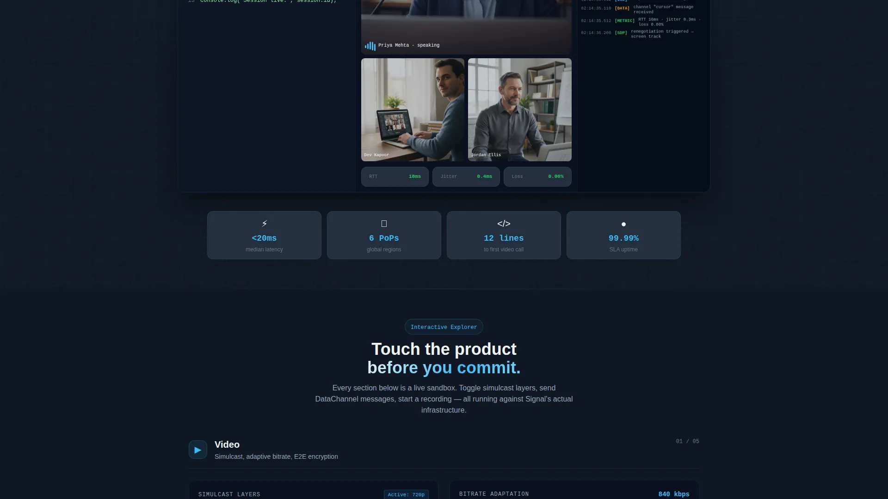Click the [DATA] log entry tag
Image resolution: width=888 pixels, height=499 pixels.
point(622,8)
